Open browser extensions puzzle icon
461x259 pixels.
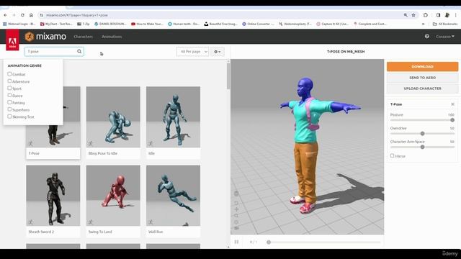(426, 15)
